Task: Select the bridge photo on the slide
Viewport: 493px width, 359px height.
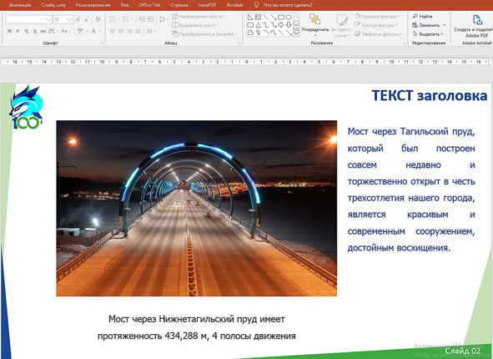Action: coord(197,208)
